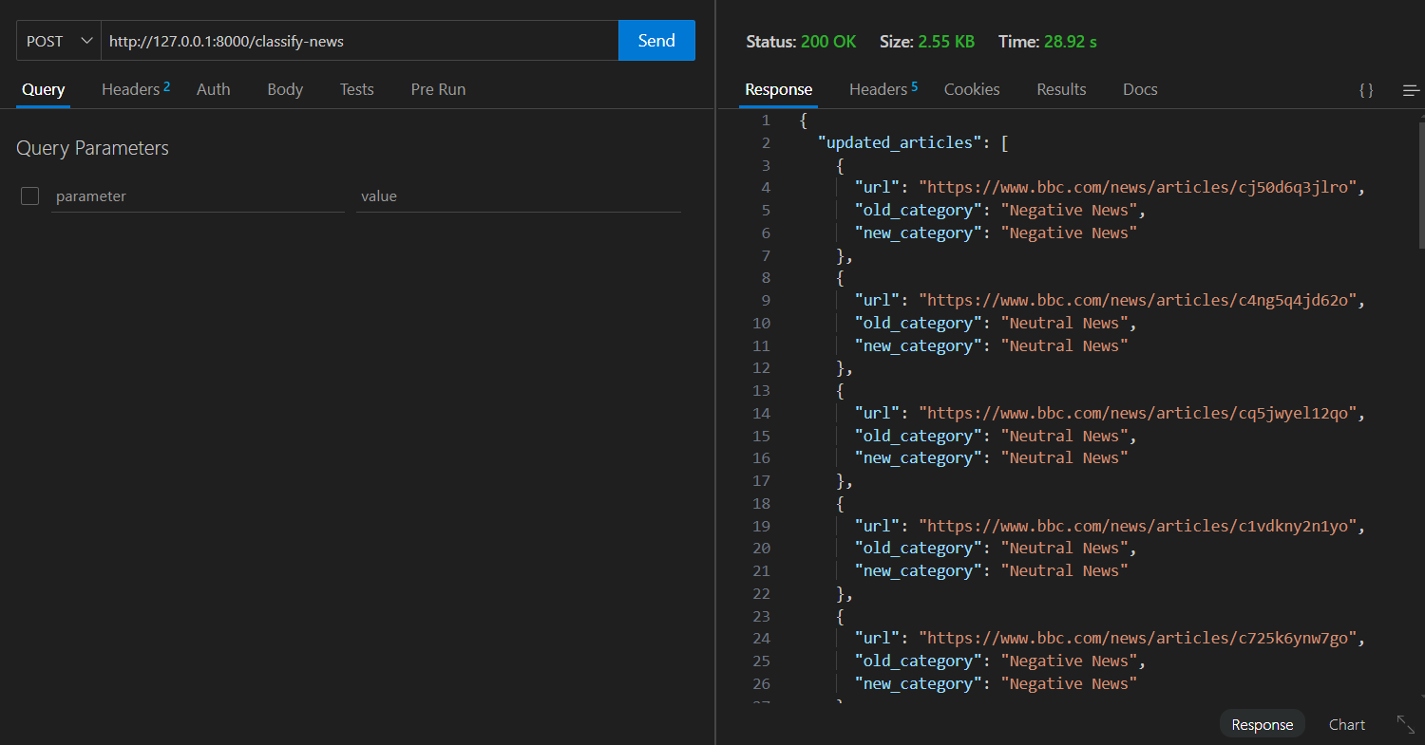Click the curly braces format icon
This screenshot has width=1425, height=745.
[x=1366, y=90]
